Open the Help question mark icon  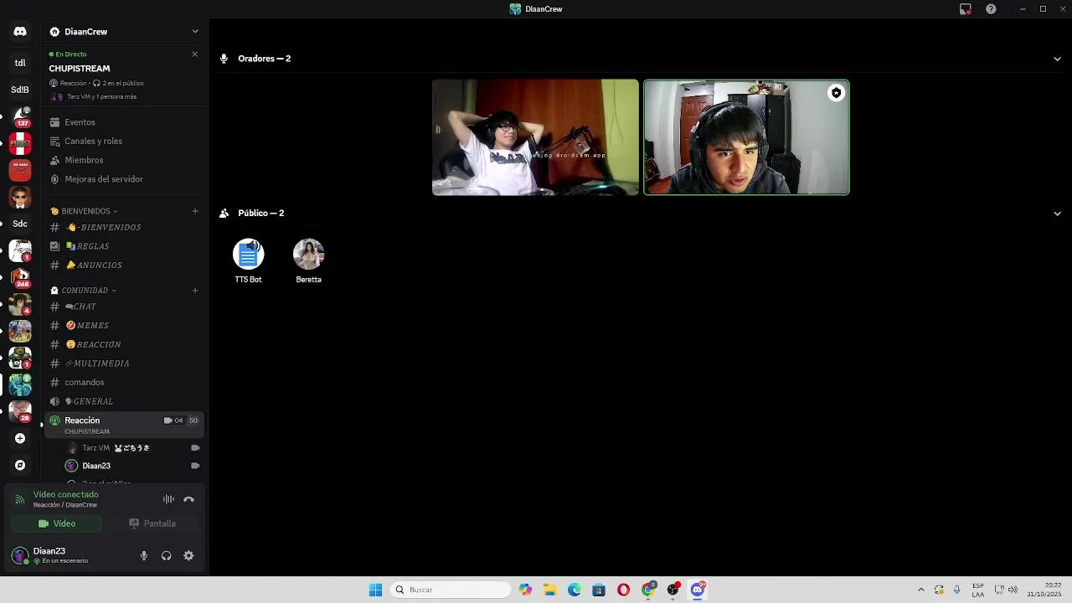pyautogui.click(x=991, y=9)
